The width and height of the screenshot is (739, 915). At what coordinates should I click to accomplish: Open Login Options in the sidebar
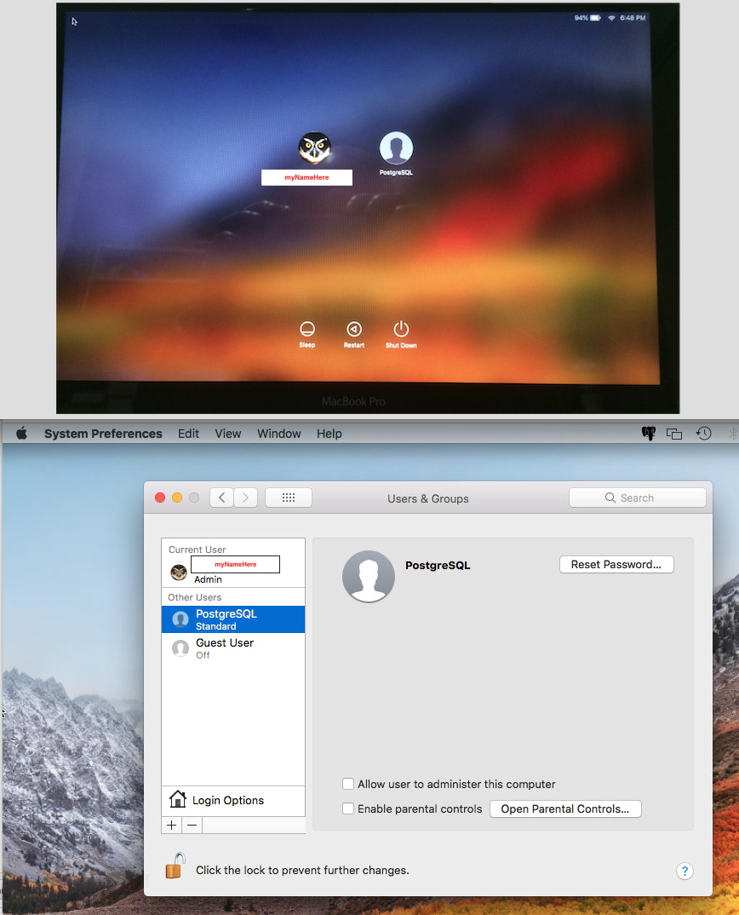[x=227, y=800]
